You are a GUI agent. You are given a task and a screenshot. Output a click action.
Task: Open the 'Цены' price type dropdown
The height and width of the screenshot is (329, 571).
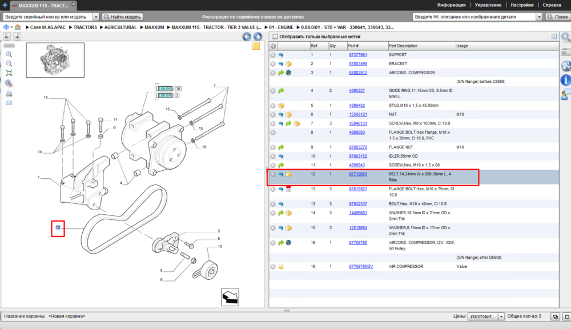click(x=501, y=316)
